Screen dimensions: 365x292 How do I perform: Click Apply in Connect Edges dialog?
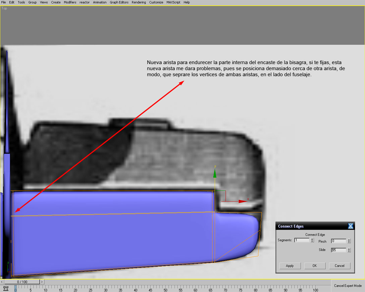tap(290, 266)
